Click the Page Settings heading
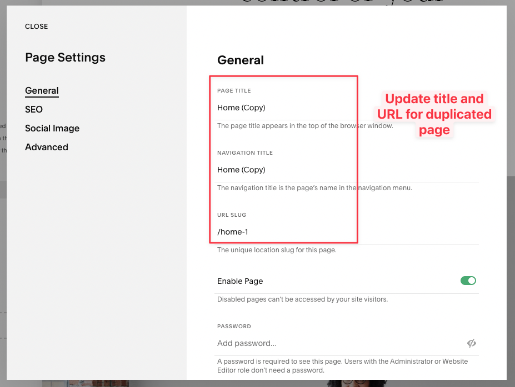 65,57
